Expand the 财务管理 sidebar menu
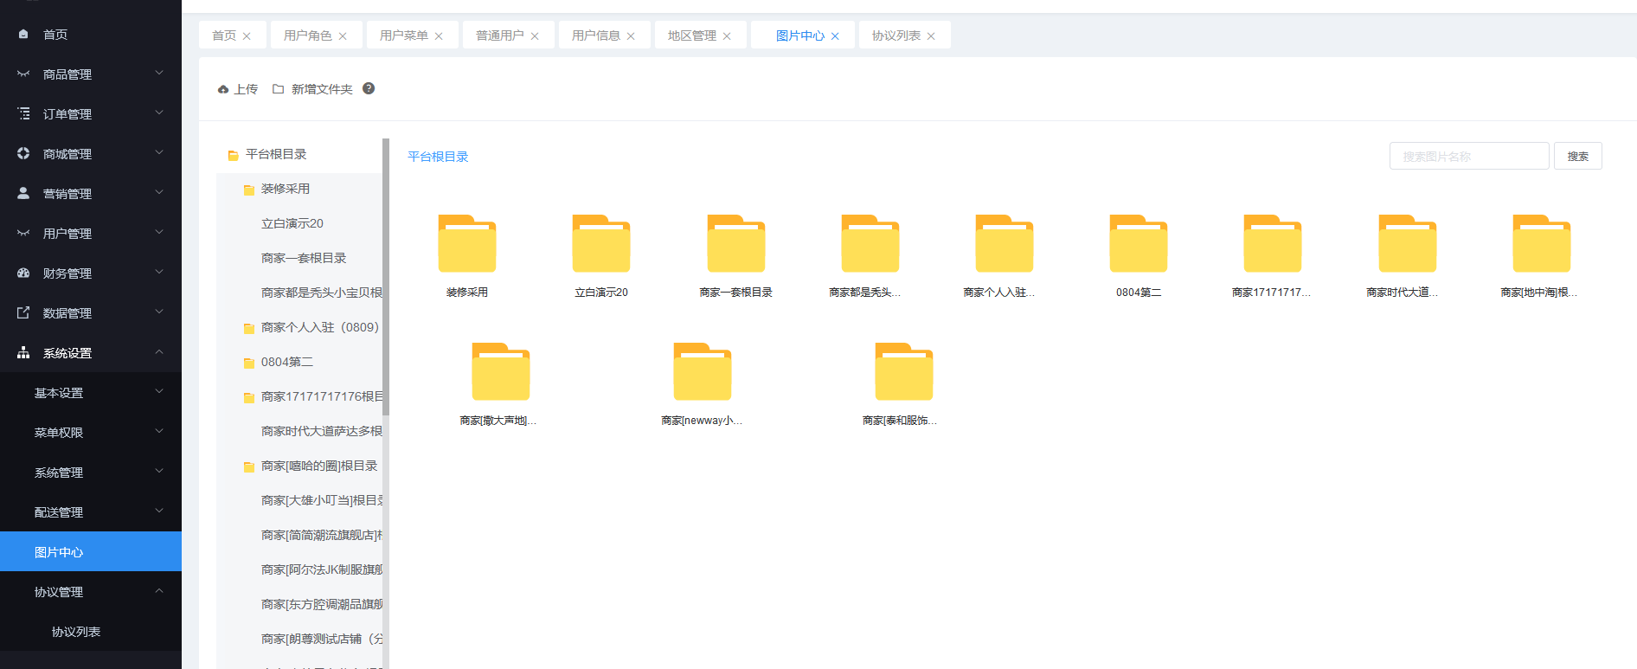 click(x=91, y=273)
